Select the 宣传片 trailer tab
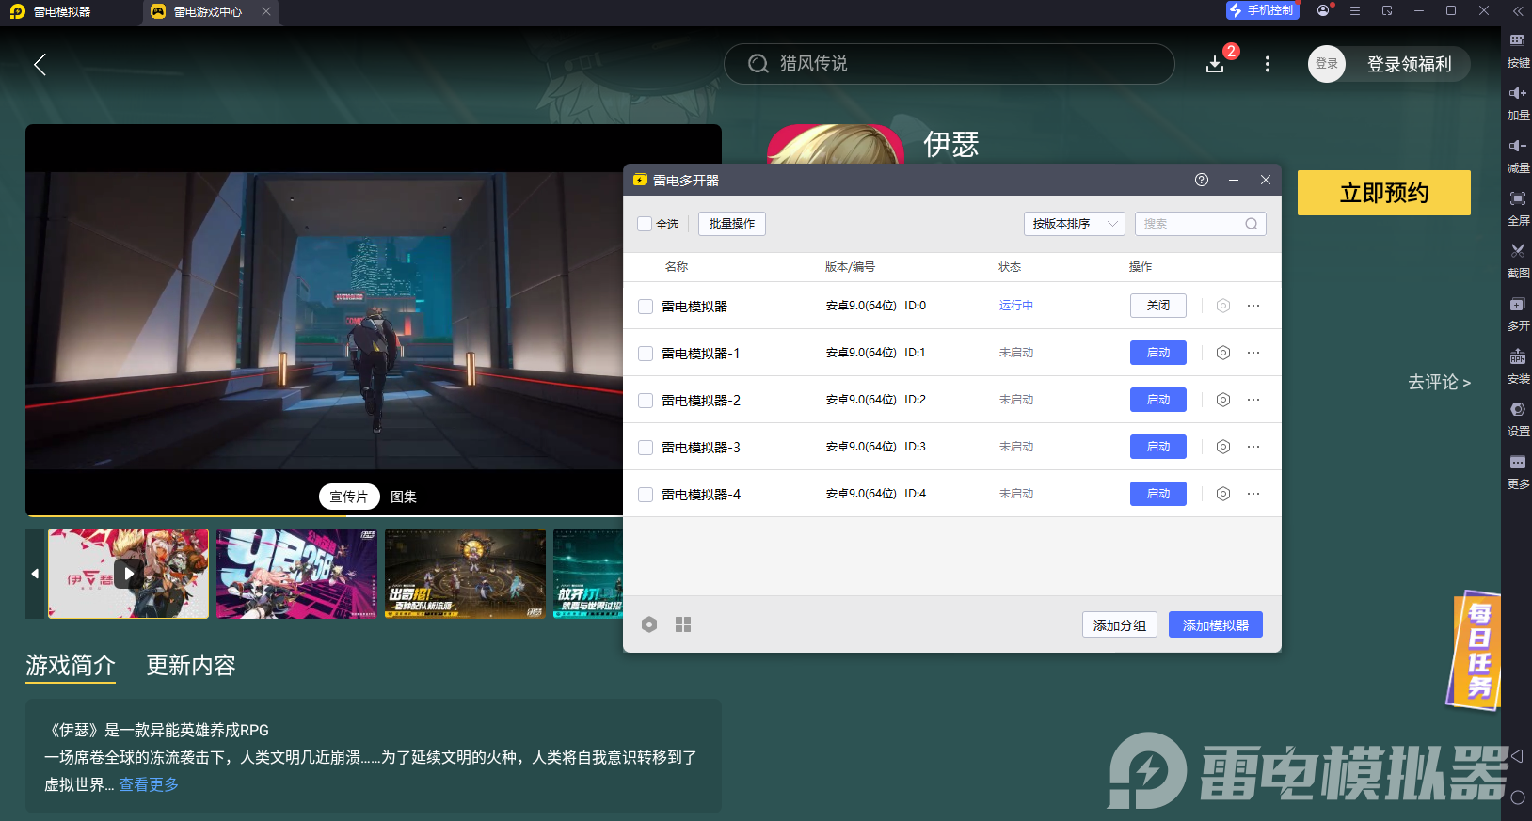1532x821 pixels. pos(349,497)
